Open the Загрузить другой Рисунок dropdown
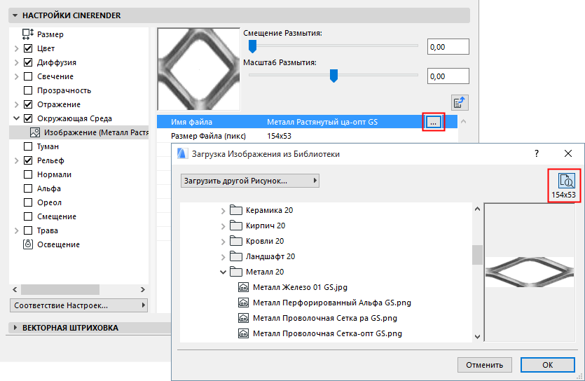 (x=250, y=181)
